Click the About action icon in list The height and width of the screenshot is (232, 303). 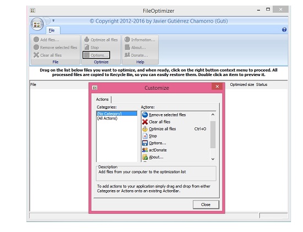145,157
